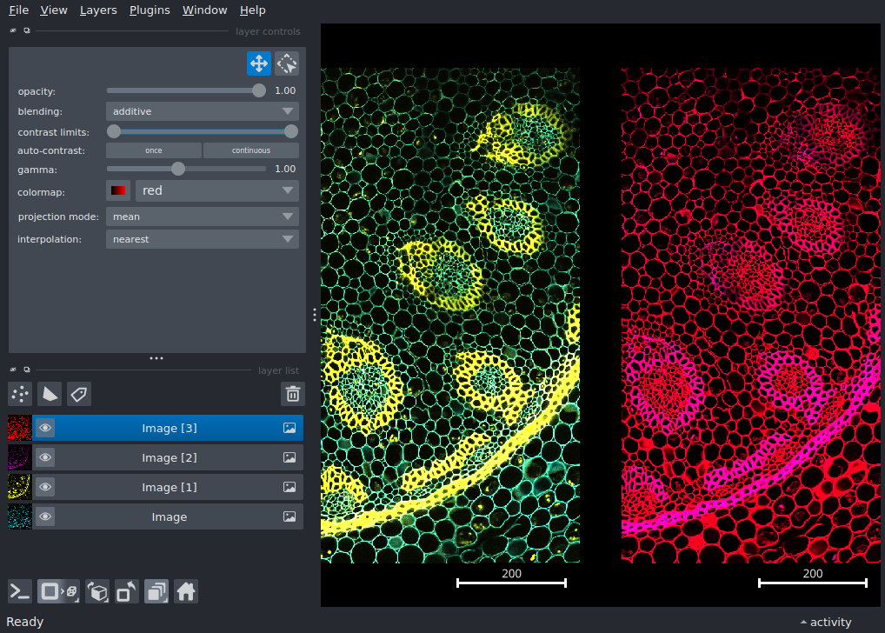Click the gamma slider handle
Viewport: 885px width, 633px height.
tap(178, 169)
